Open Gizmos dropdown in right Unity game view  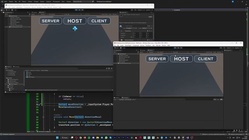pyautogui.click(x=219, y=52)
